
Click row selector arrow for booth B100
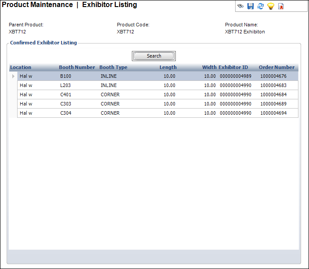(13, 76)
